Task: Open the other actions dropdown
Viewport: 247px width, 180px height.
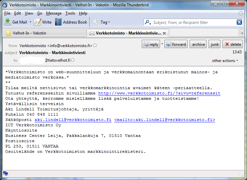Action: click(x=225, y=61)
